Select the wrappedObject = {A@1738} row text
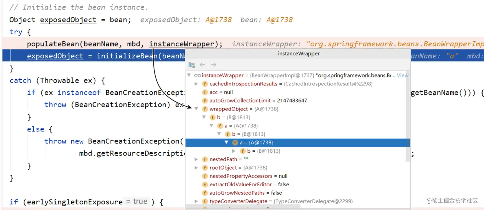 point(244,109)
